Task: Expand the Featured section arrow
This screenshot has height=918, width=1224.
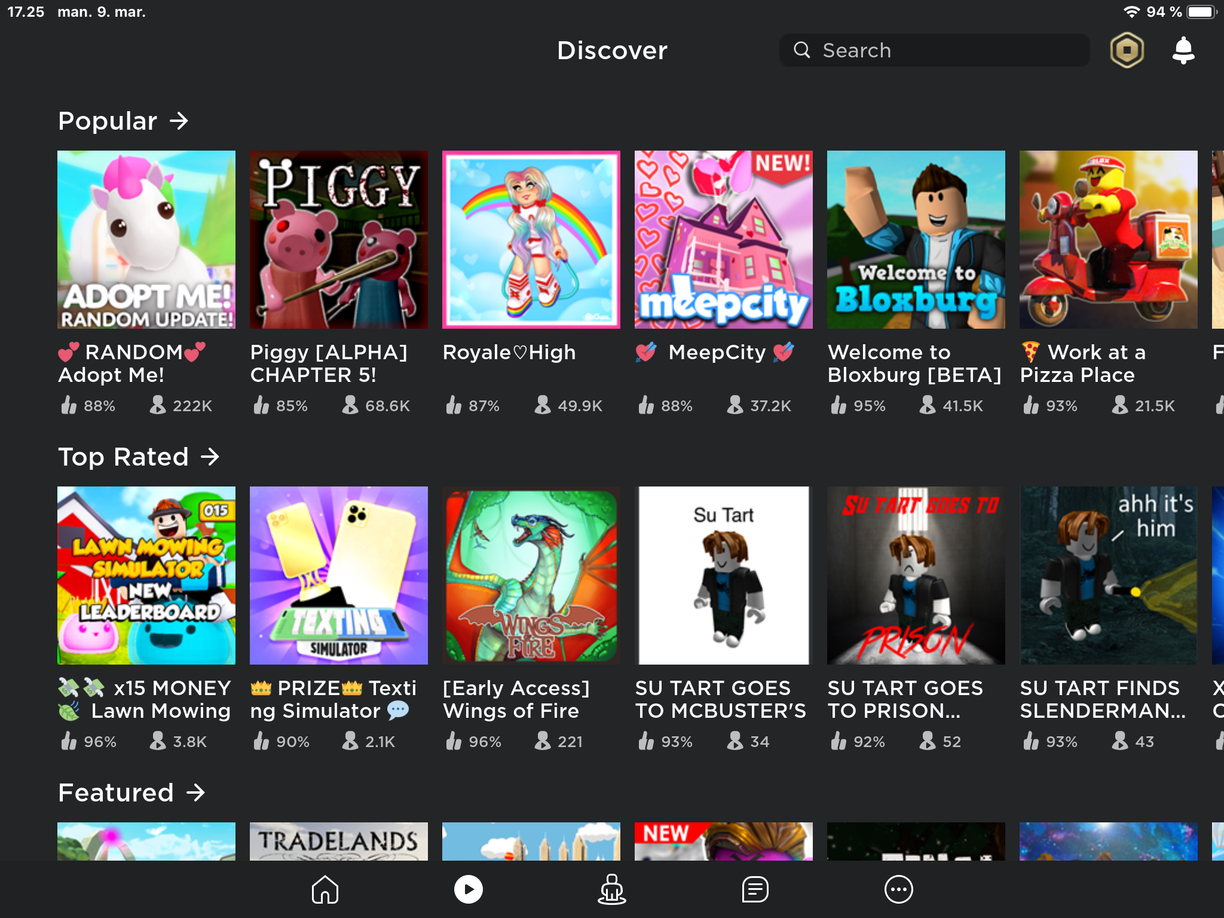Action: [x=195, y=793]
